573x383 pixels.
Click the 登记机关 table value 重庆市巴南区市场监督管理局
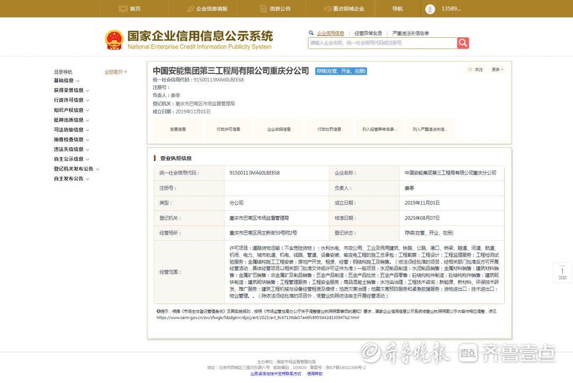[x=259, y=218]
